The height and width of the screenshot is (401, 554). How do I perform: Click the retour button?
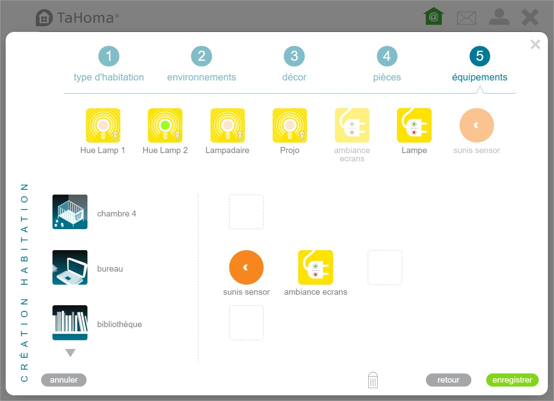[448, 380]
